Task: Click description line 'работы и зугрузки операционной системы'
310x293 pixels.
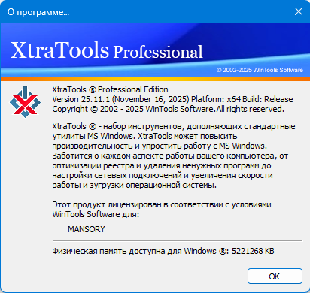Action: (135, 185)
